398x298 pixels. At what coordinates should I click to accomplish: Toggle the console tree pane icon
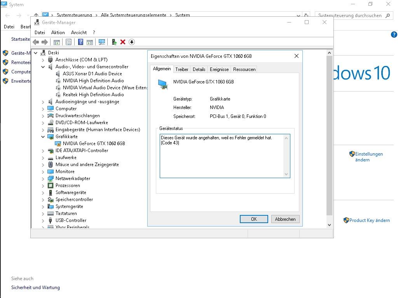pos(57,42)
